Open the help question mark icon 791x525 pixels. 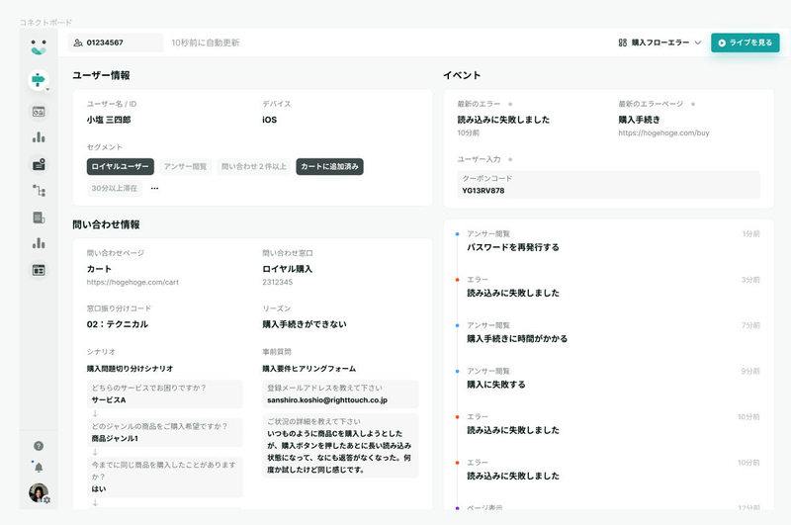pyautogui.click(x=39, y=446)
